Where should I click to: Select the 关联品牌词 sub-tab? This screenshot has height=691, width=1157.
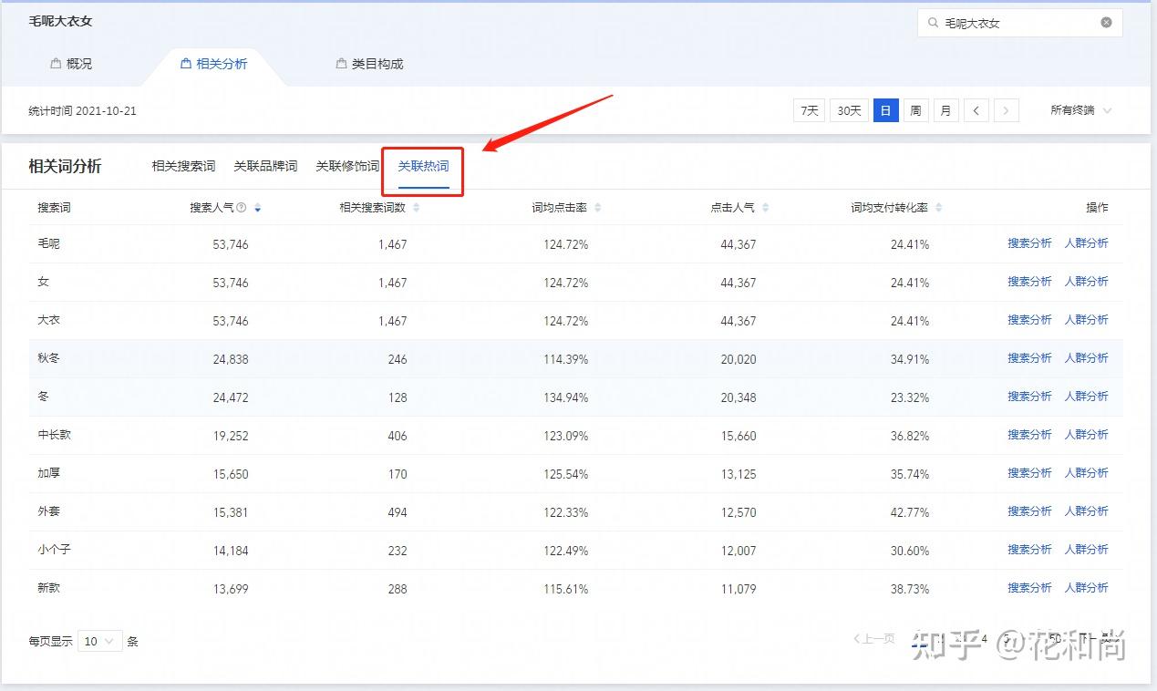tap(265, 166)
